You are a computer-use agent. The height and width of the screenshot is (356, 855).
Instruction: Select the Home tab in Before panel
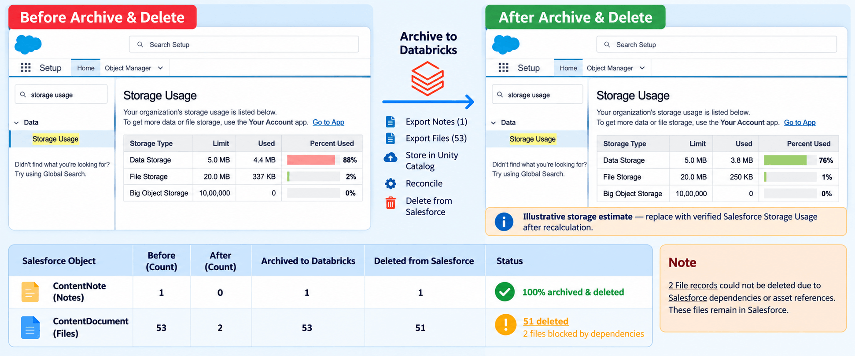pyautogui.click(x=85, y=68)
